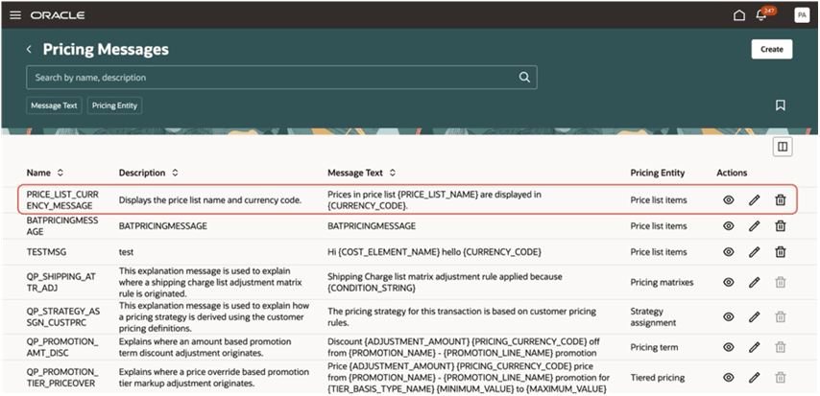View the TESTMSG row

pyautogui.click(x=729, y=252)
